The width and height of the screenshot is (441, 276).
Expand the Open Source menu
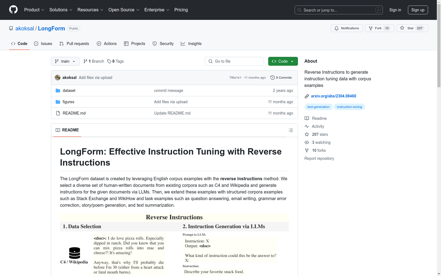(124, 10)
